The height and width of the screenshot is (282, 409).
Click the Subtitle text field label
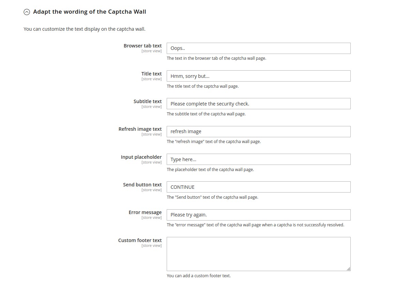tap(147, 101)
